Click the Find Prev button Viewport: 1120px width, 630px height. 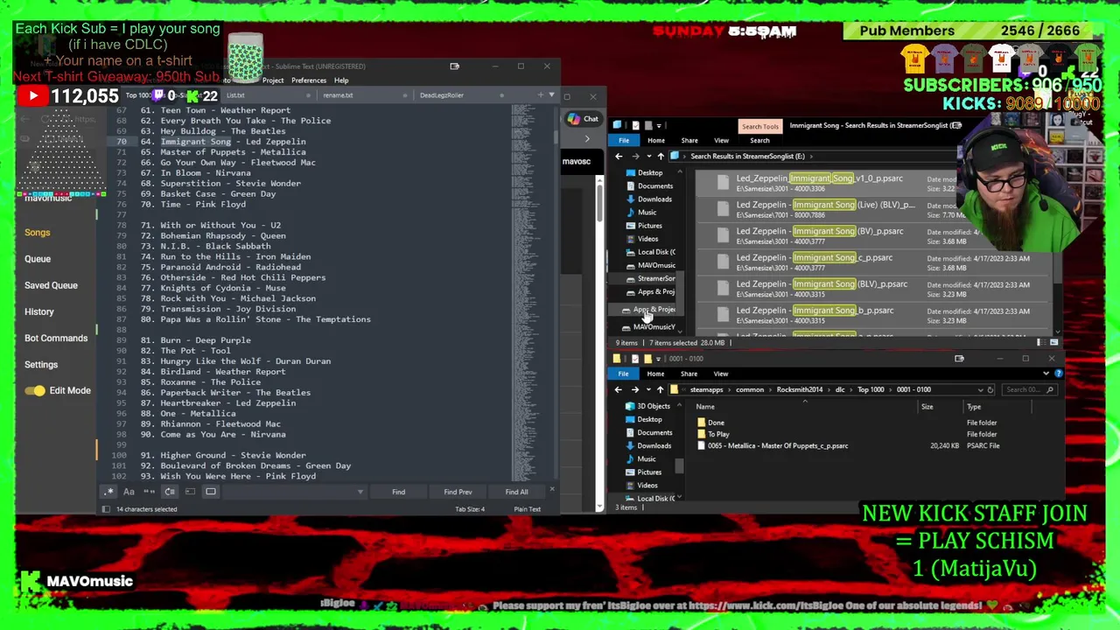click(458, 492)
